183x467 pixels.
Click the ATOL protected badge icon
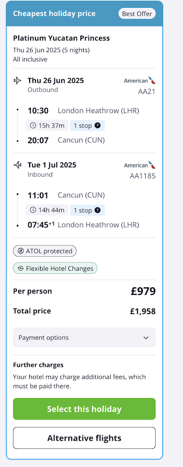[x=21, y=251]
